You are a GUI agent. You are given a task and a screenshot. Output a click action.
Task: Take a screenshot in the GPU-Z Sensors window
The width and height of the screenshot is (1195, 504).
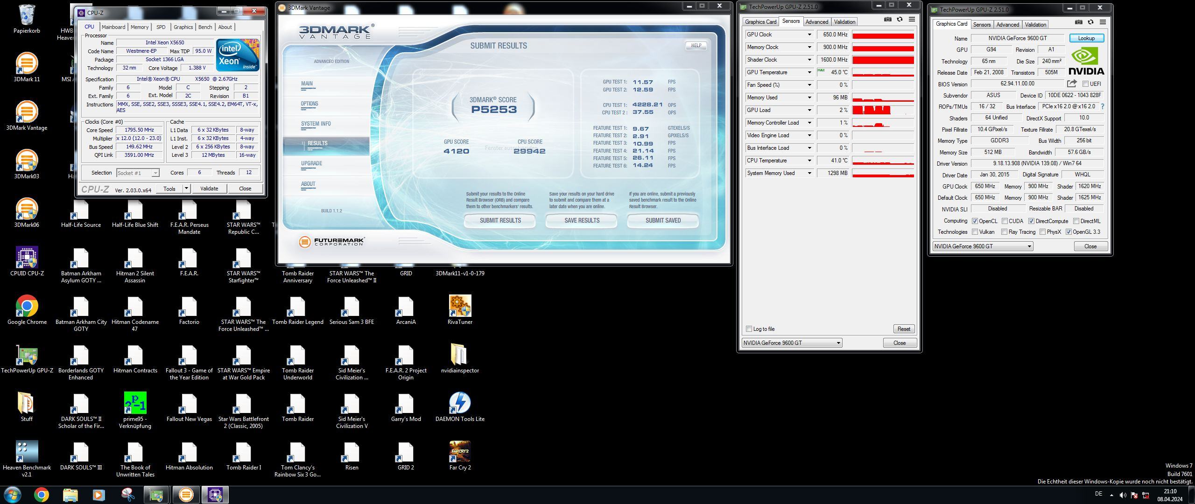[887, 20]
